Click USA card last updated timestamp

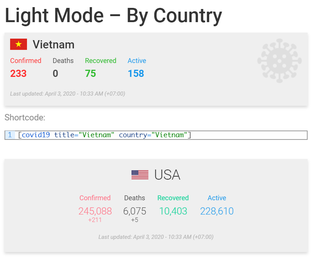(x=156, y=237)
